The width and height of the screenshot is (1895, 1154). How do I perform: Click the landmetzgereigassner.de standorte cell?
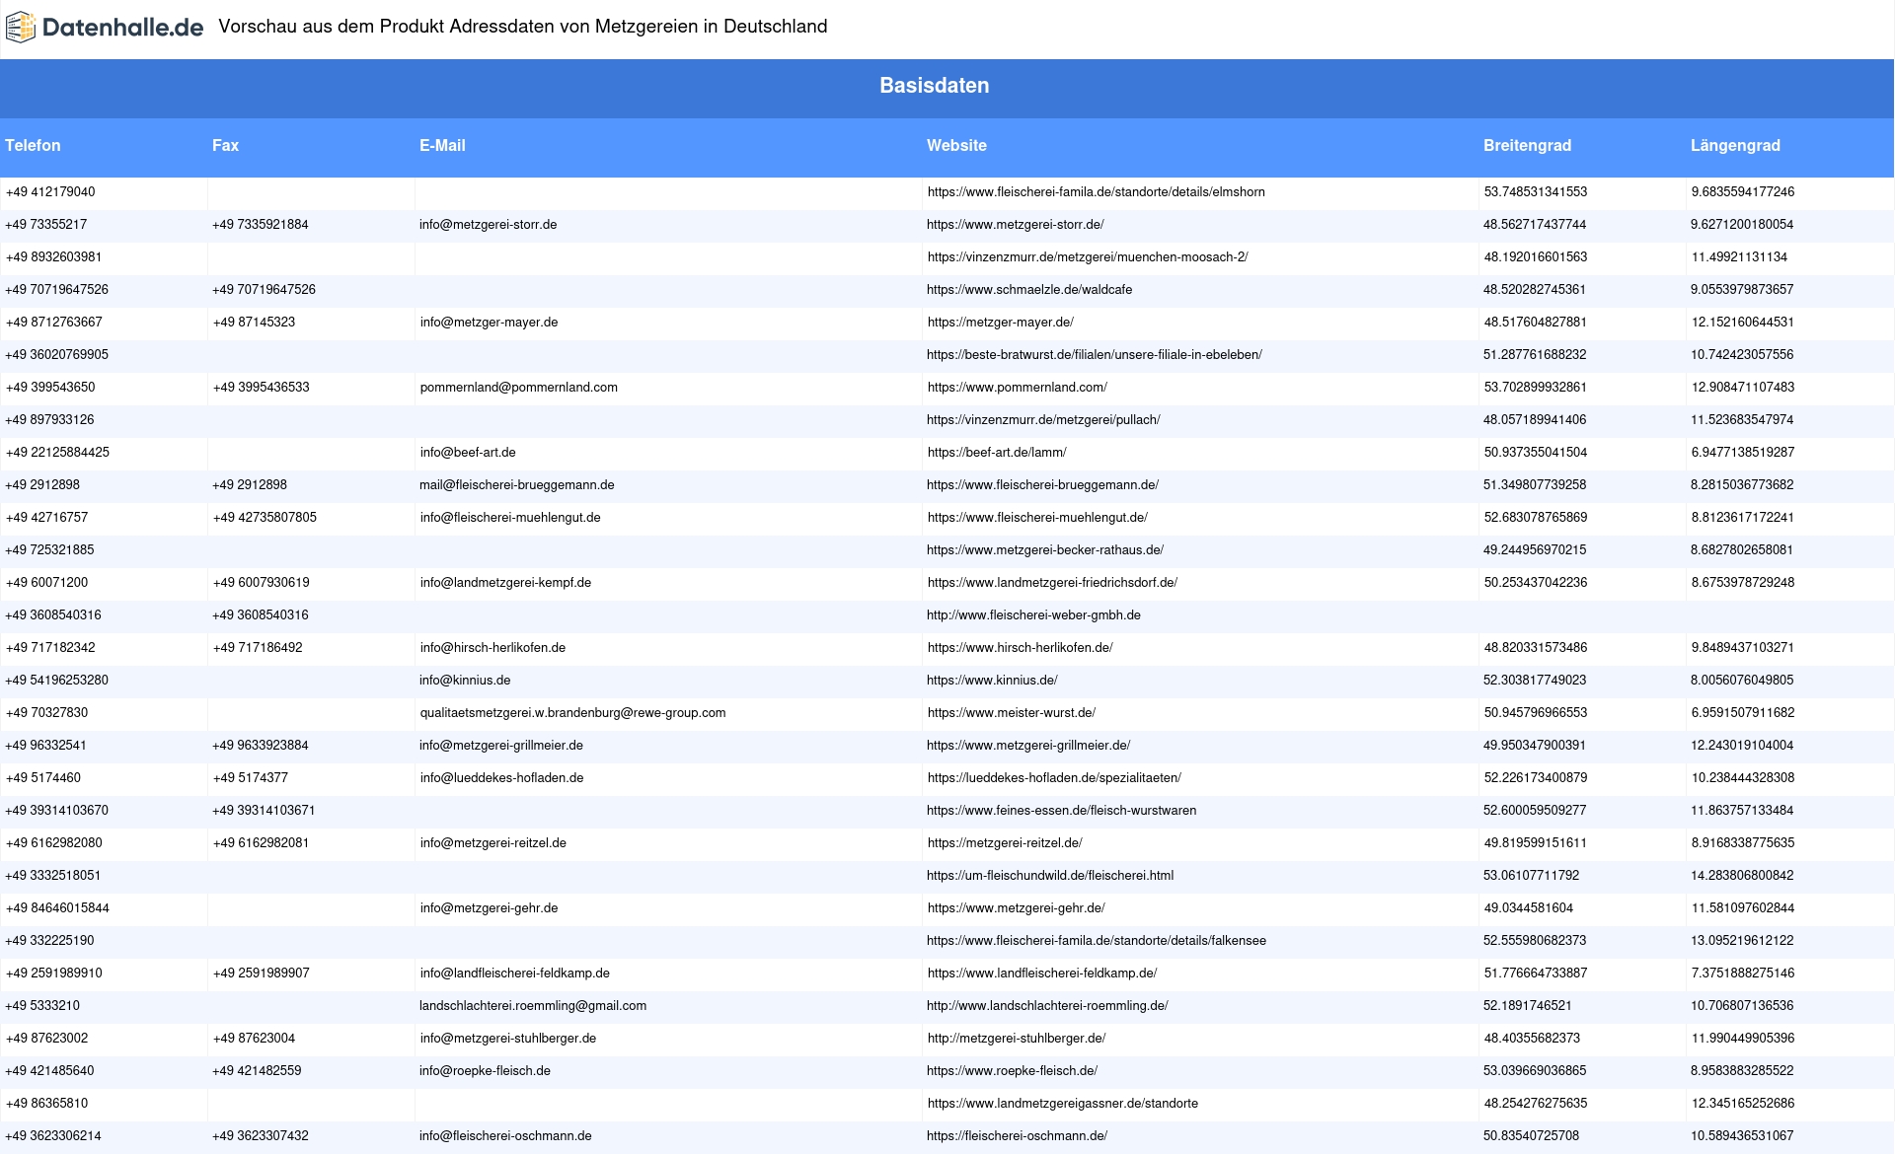point(1063,1104)
